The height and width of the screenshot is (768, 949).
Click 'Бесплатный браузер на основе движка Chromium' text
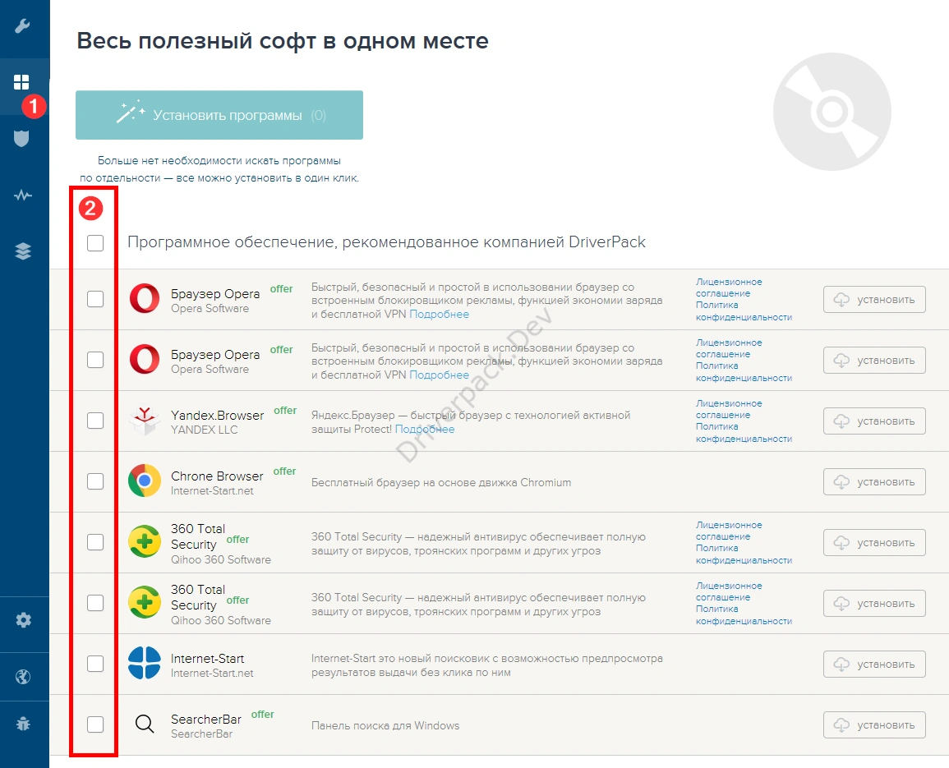pyautogui.click(x=441, y=482)
